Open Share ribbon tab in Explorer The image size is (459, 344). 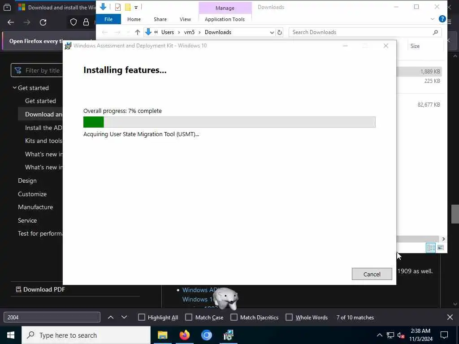pos(160,19)
